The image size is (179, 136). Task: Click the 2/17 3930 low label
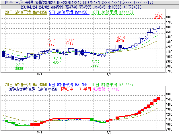pos(19,67)
